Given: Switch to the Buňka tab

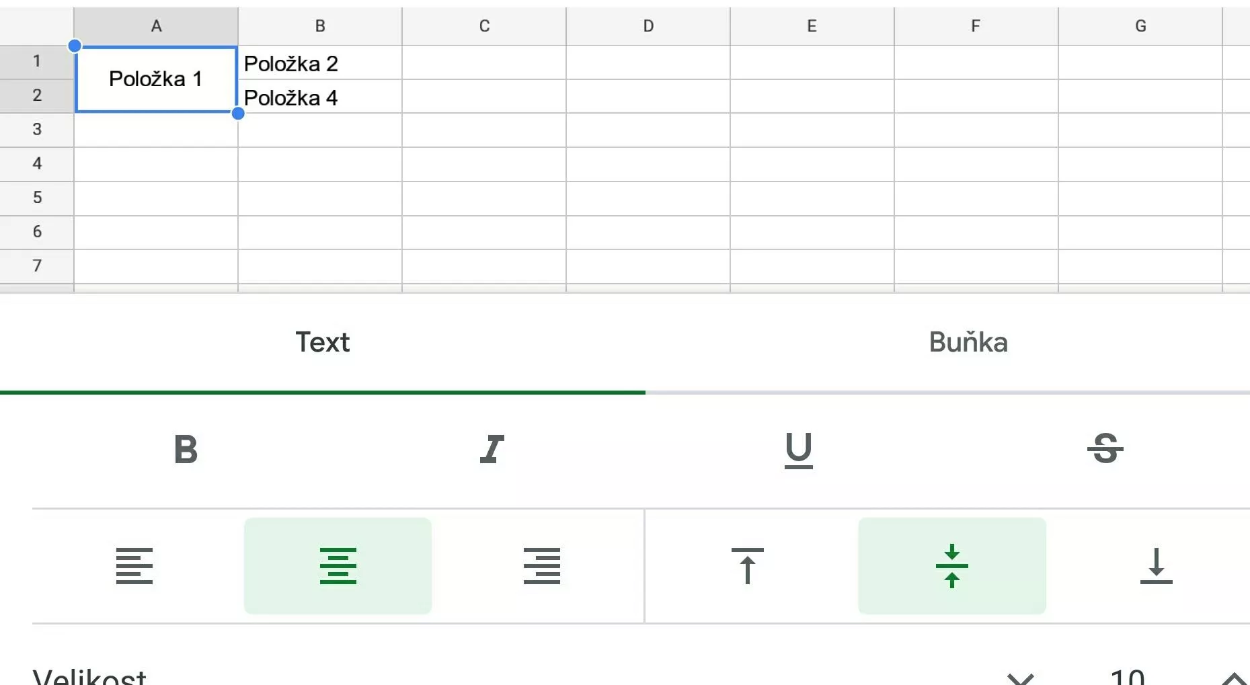Looking at the screenshot, I should point(968,343).
